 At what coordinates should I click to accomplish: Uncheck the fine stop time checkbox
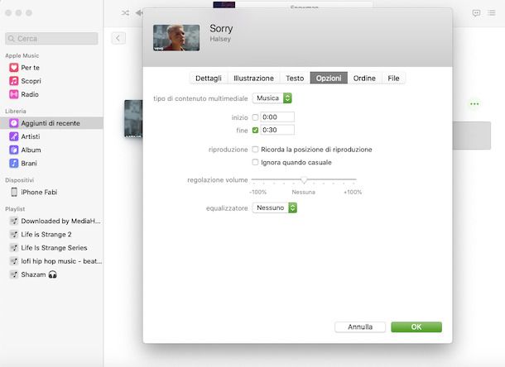pos(255,131)
